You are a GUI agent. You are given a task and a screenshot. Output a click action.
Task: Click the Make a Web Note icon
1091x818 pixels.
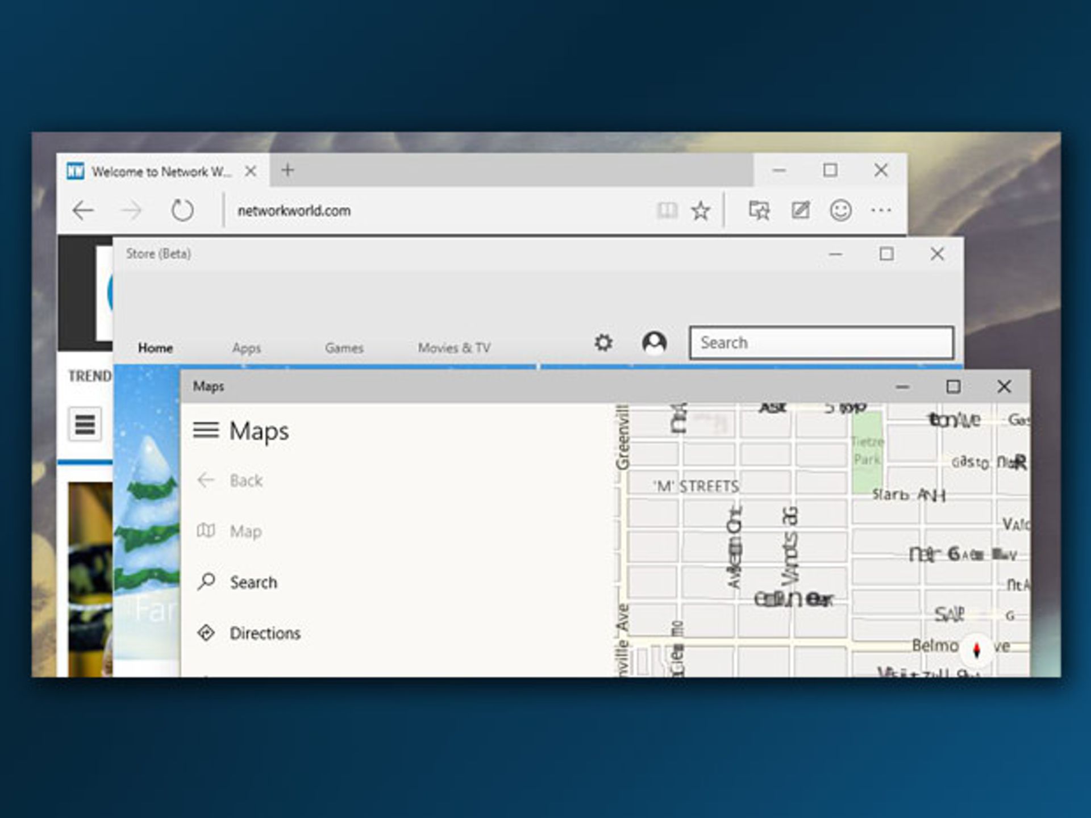click(x=801, y=211)
